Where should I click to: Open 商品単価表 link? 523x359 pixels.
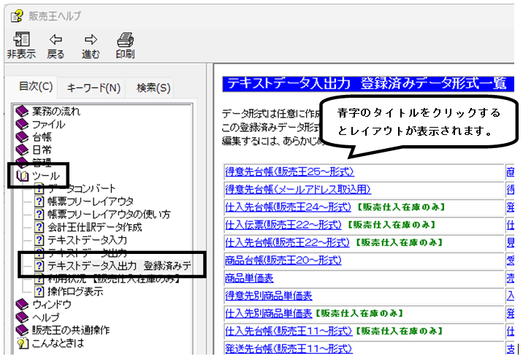tap(249, 278)
